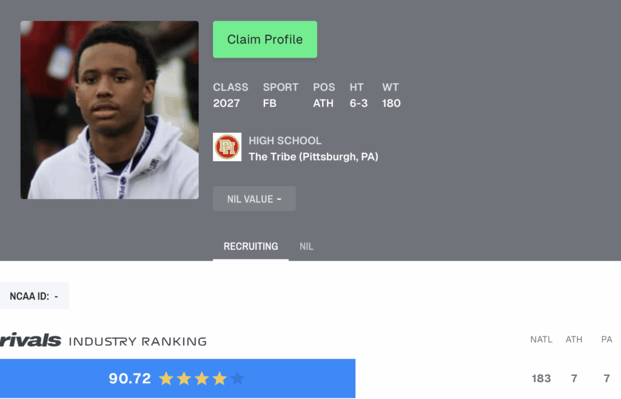This screenshot has height=399, width=621.
Task: Click the blue rating bar
Action: [178, 379]
